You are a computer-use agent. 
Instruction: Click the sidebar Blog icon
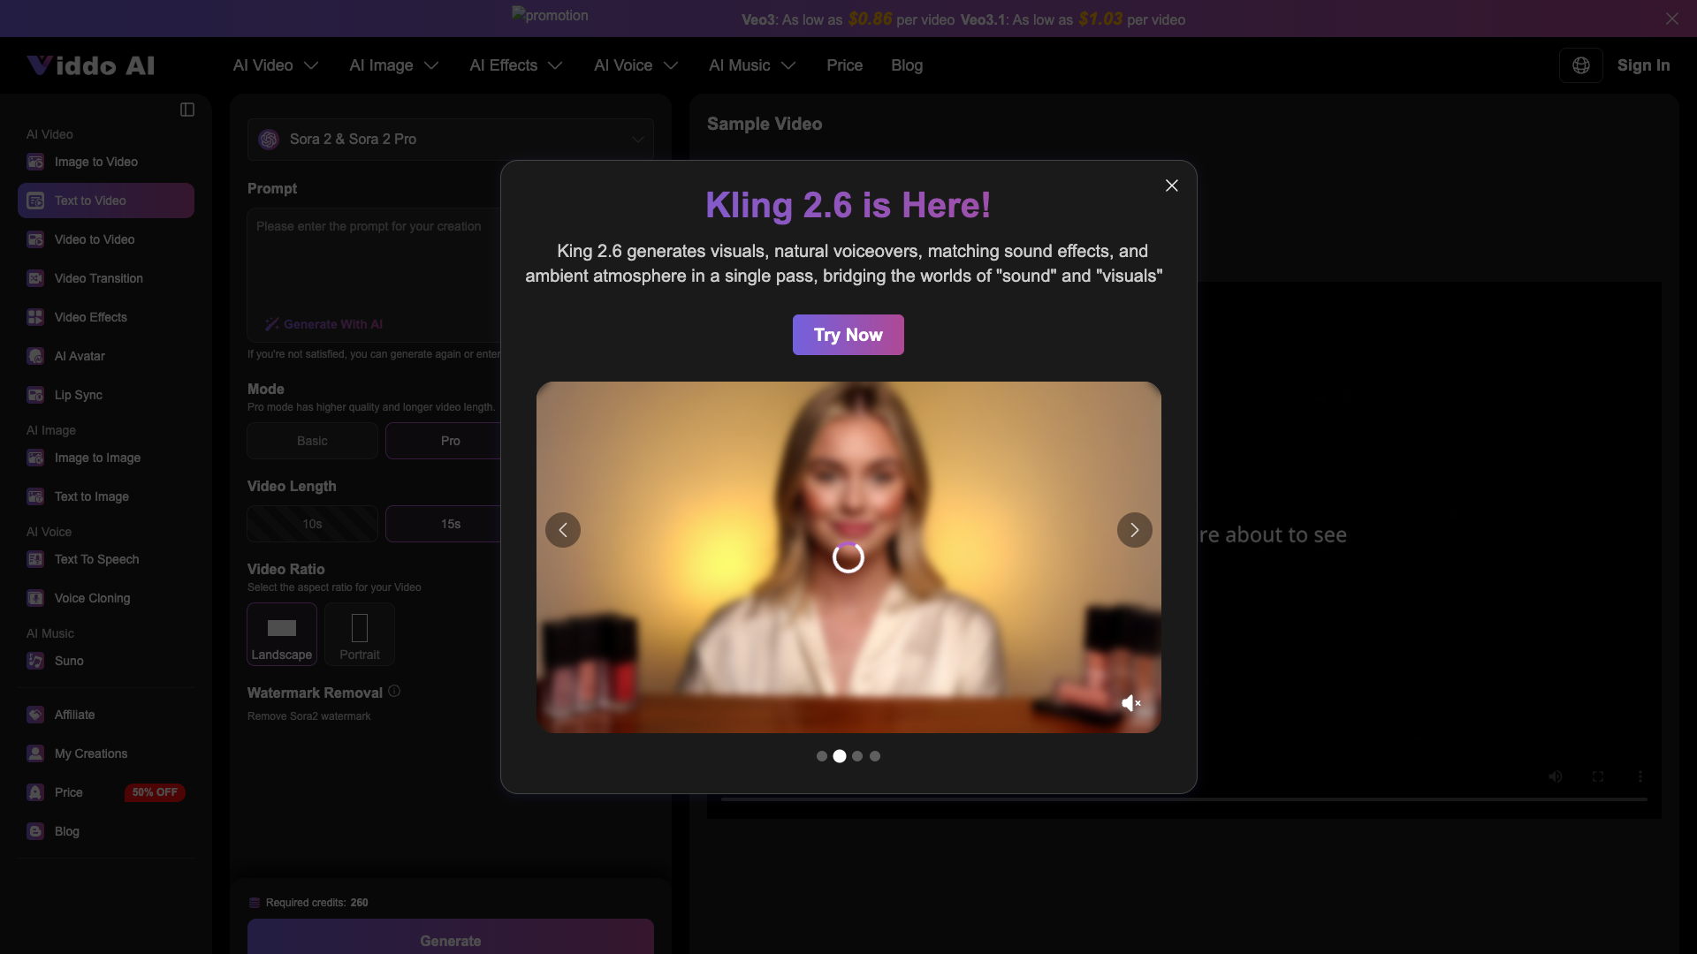coord(35,831)
